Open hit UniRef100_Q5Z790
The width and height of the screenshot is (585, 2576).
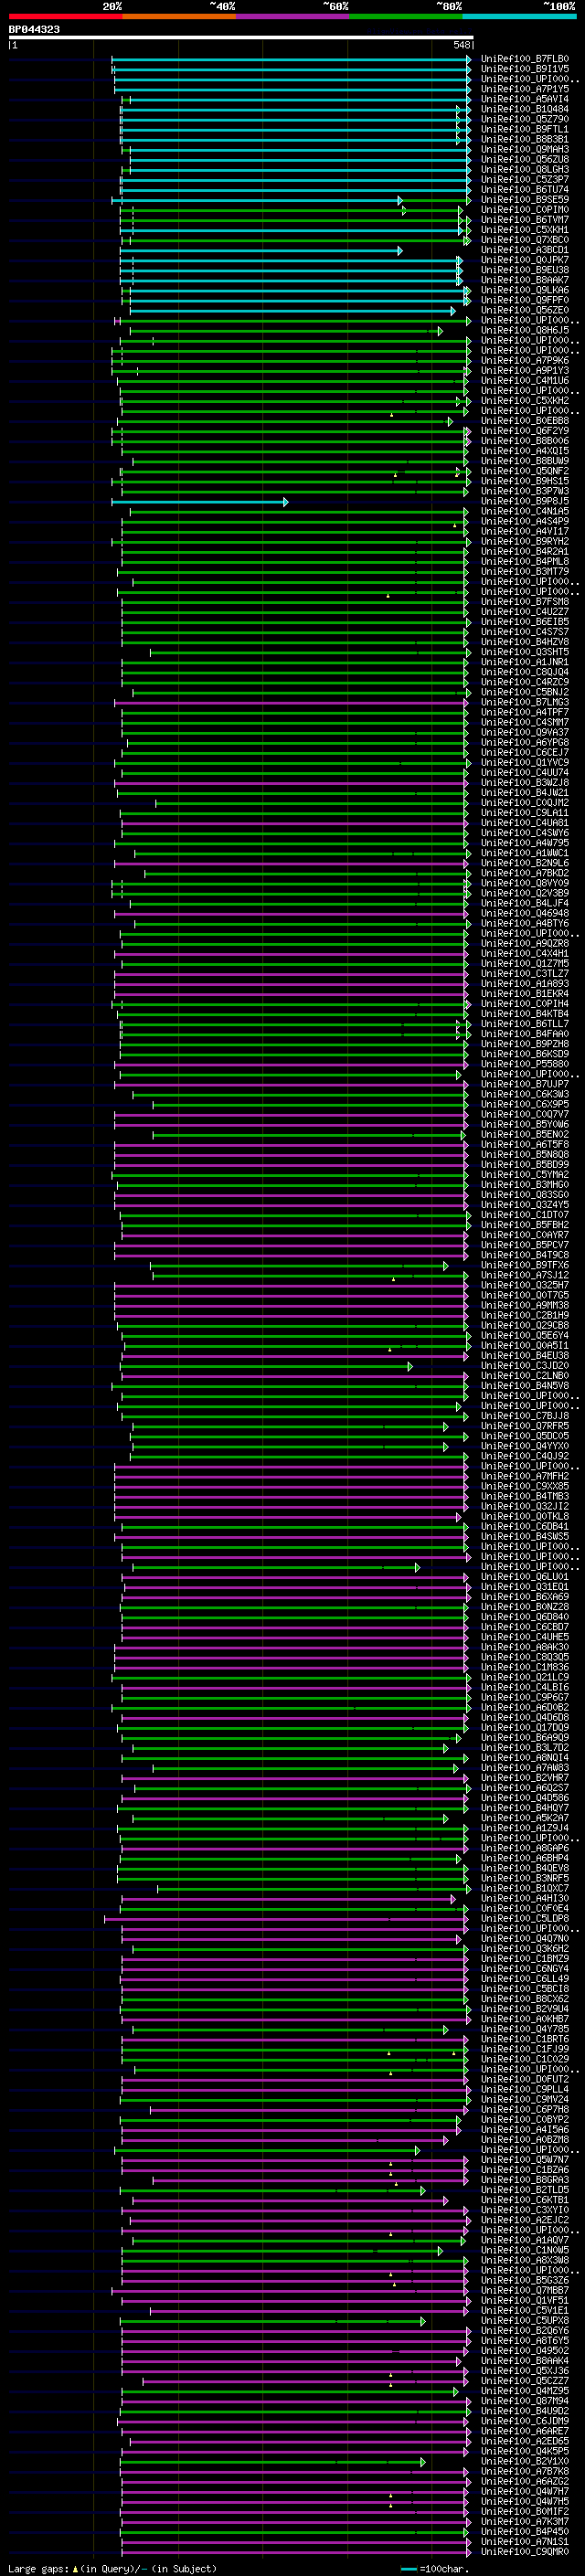[x=525, y=119]
